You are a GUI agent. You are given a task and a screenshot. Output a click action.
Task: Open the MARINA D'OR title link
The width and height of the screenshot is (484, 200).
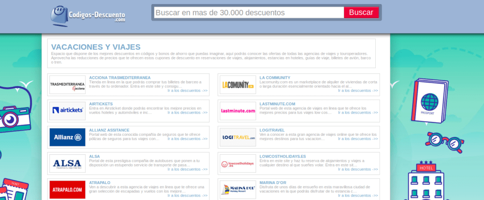tap(273, 183)
